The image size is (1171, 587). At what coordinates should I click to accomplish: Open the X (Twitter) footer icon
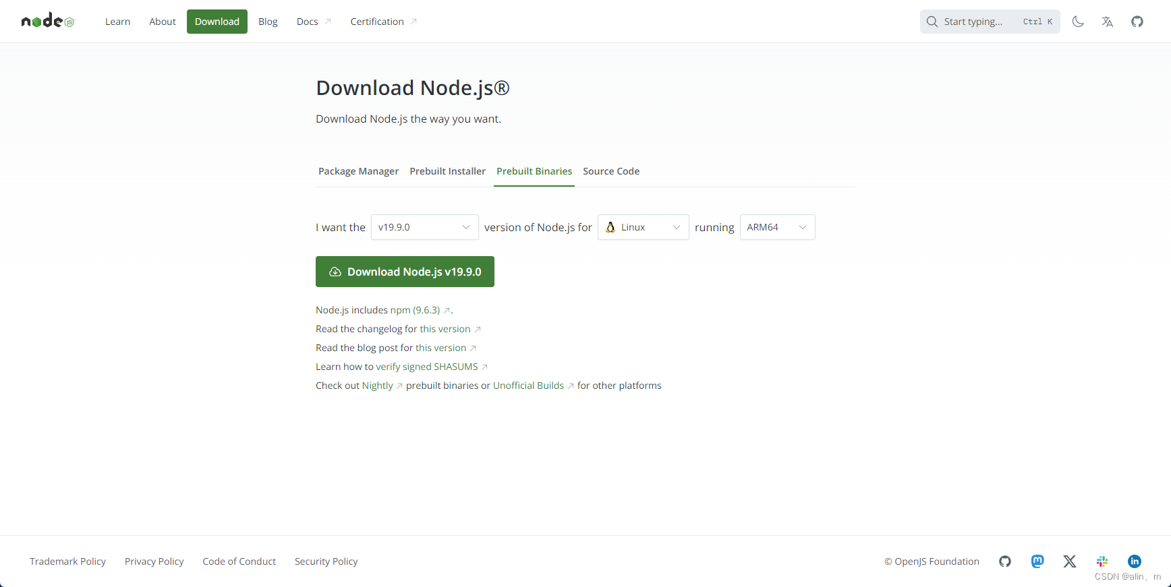1070,561
